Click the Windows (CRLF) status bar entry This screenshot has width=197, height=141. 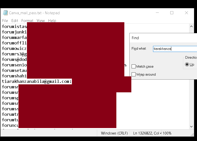[114, 133]
